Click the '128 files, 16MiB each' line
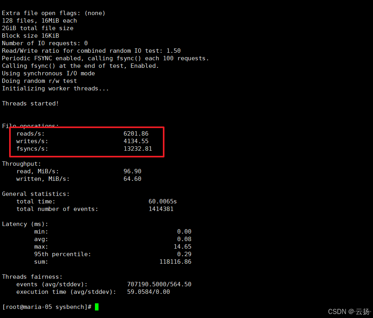Image resolution: width=373 pixels, height=318 pixels. 39,21
